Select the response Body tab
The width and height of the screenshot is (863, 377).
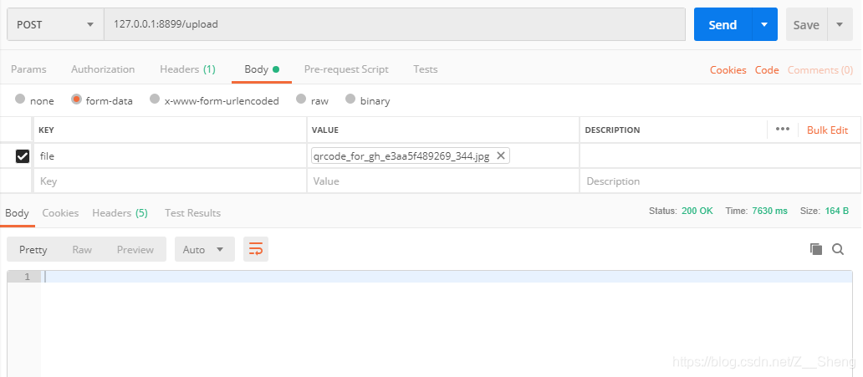point(17,213)
